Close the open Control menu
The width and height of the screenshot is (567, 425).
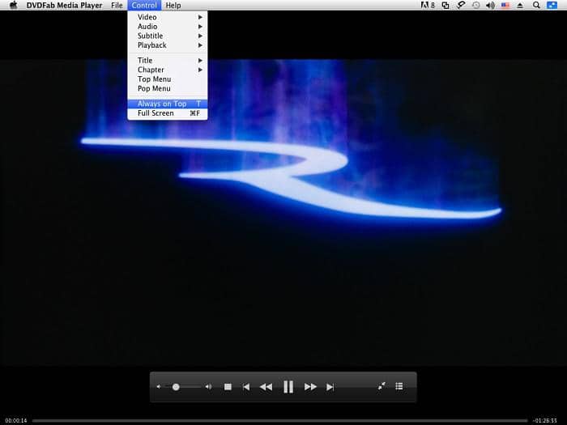click(144, 6)
